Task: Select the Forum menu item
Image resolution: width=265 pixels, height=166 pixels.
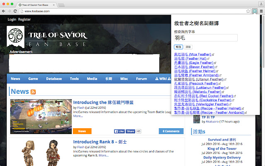Action: [x=142, y=78]
